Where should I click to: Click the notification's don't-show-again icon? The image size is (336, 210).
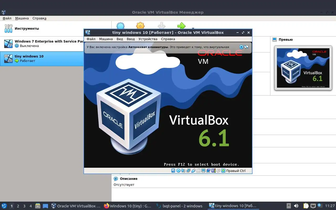(x=246, y=47)
